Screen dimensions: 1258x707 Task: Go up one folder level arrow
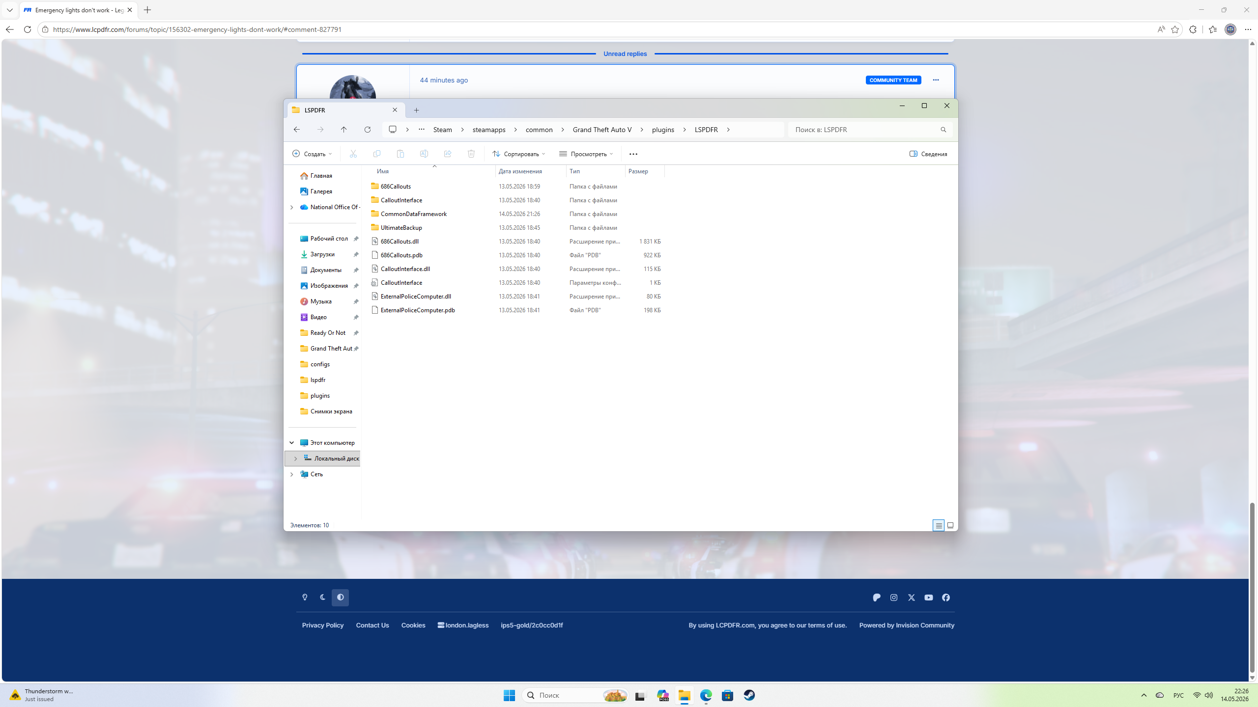point(343,130)
